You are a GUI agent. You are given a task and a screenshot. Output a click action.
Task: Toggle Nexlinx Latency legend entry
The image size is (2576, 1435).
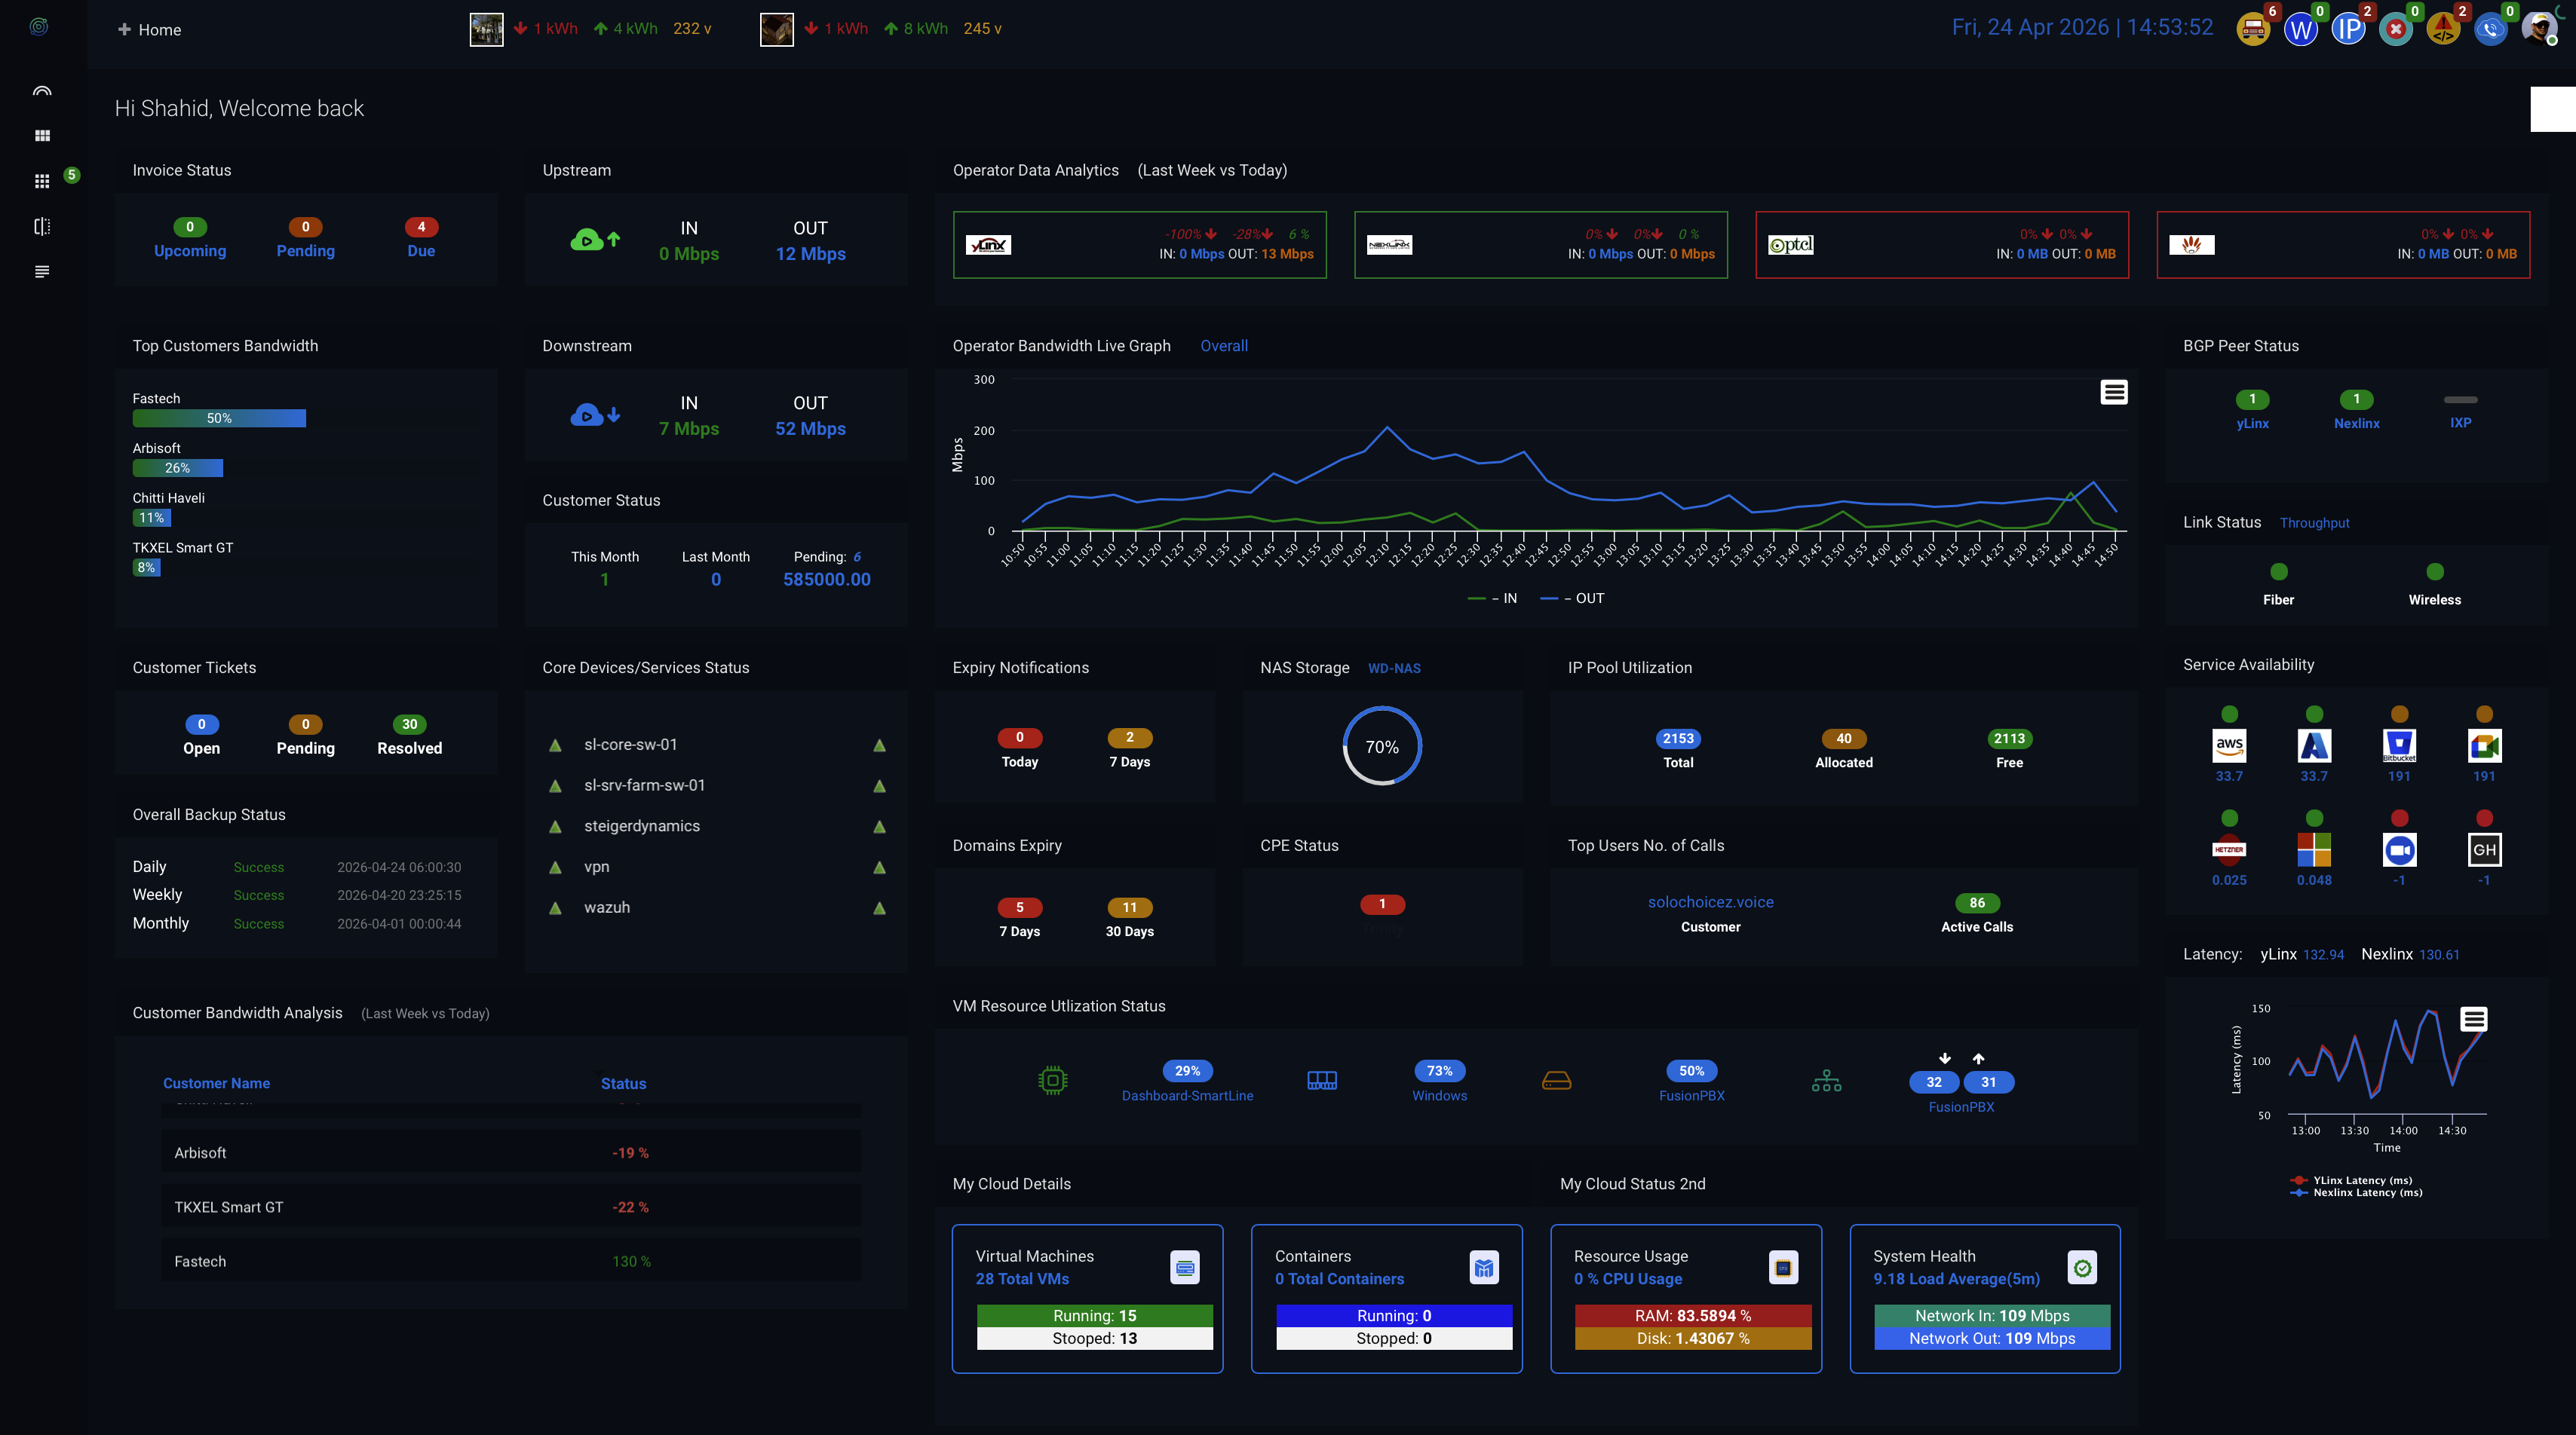(x=2356, y=1192)
